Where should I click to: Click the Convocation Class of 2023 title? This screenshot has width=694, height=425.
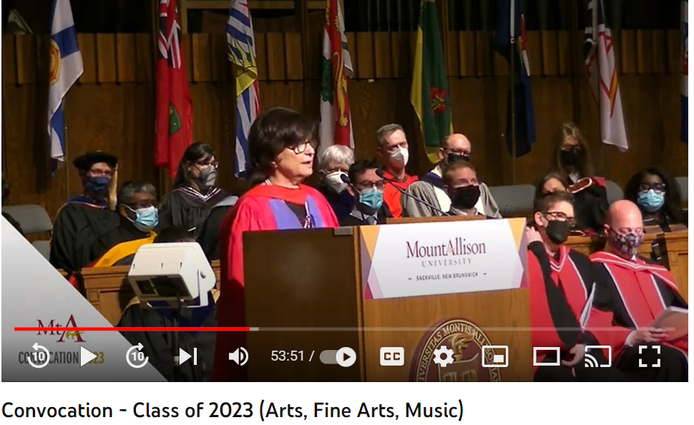click(x=233, y=410)
